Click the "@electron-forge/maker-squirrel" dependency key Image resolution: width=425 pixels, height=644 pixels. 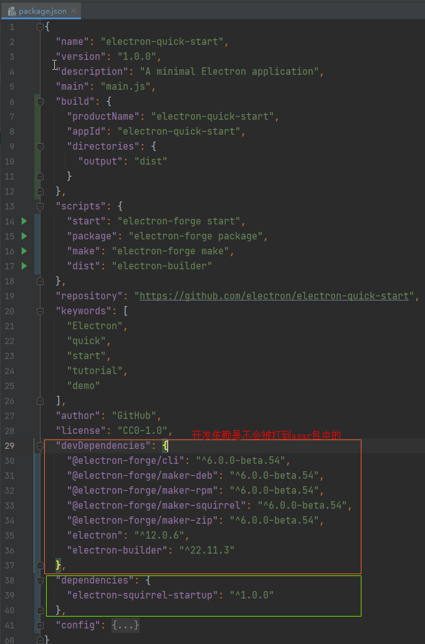[x=156, y=506]
